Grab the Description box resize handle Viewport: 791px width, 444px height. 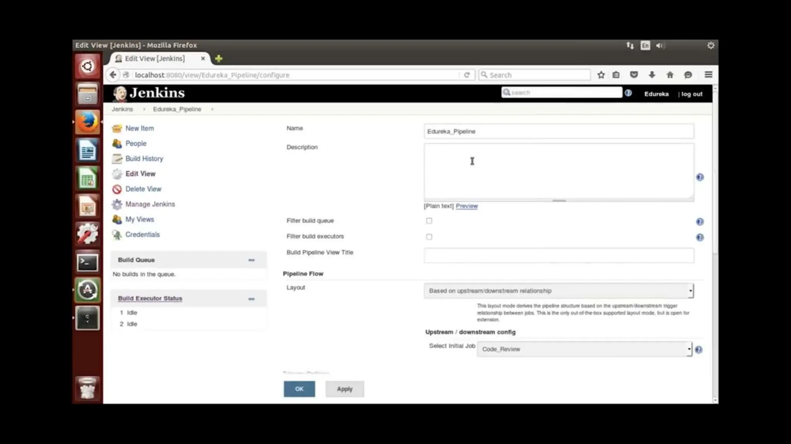pos(559,200)
